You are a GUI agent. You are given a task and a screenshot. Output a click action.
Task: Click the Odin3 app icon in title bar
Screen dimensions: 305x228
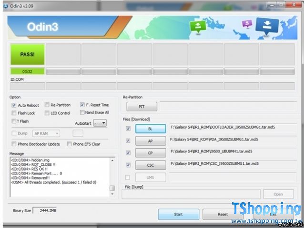6,6
